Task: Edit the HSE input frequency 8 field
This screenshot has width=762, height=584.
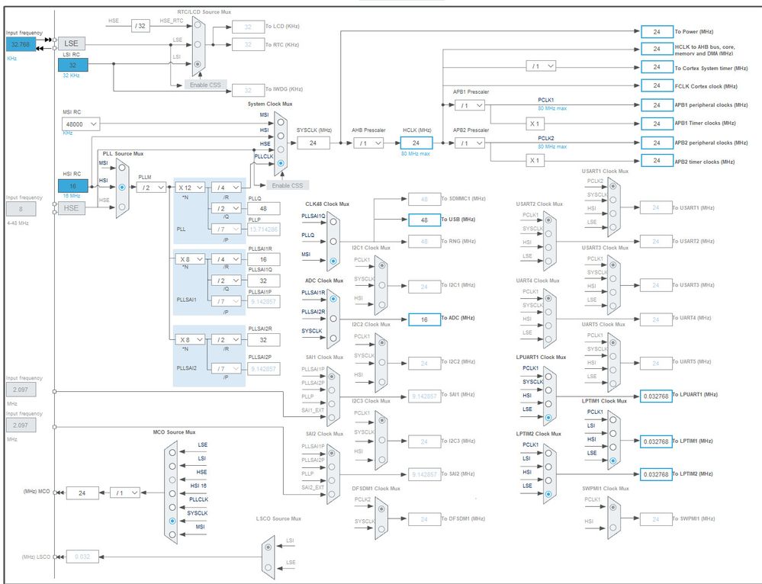Action: (x=21, y=208)
